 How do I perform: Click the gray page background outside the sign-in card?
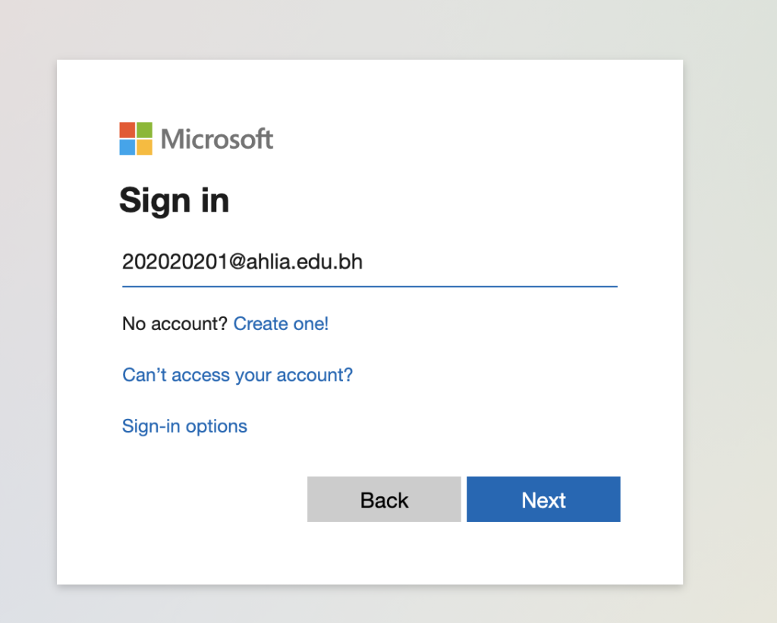(728, 304)
